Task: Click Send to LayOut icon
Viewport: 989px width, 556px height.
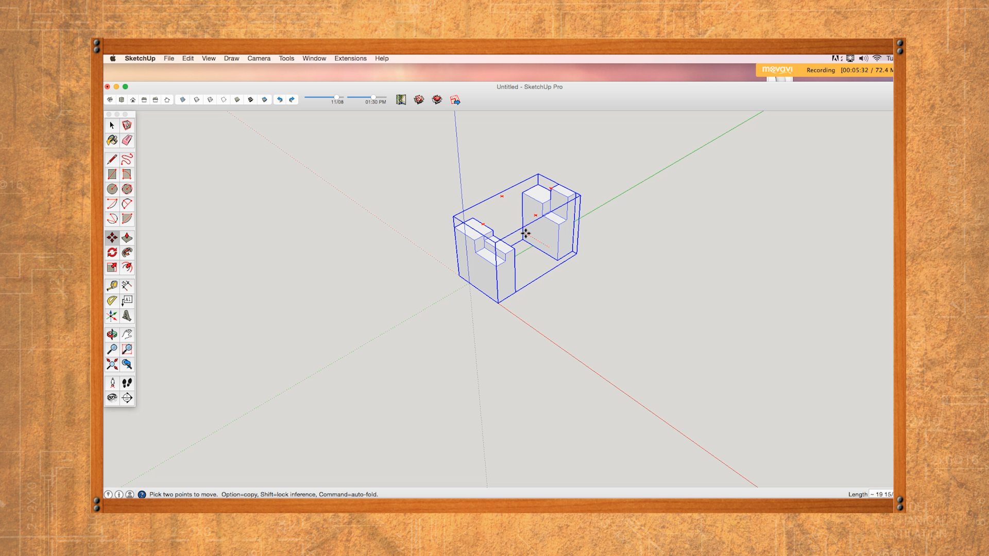Action: point(455,100)
